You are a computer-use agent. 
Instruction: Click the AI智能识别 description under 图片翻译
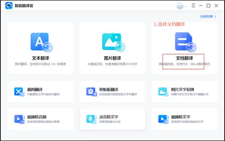pyautogui.click(x=112, y=64)
